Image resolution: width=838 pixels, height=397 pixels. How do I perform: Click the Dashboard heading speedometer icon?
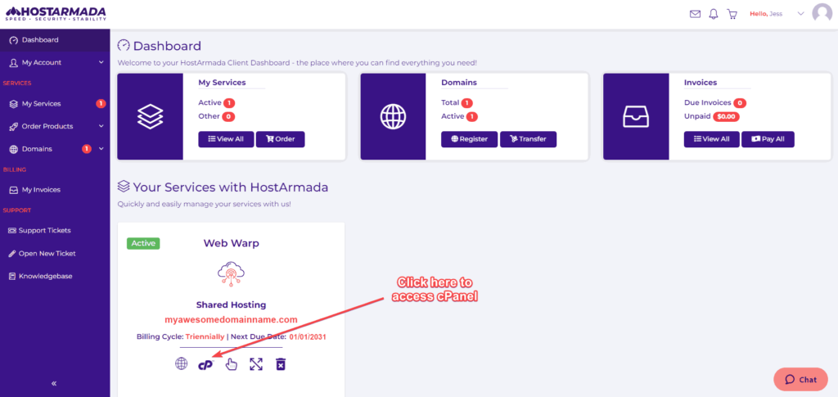(124, 45)
